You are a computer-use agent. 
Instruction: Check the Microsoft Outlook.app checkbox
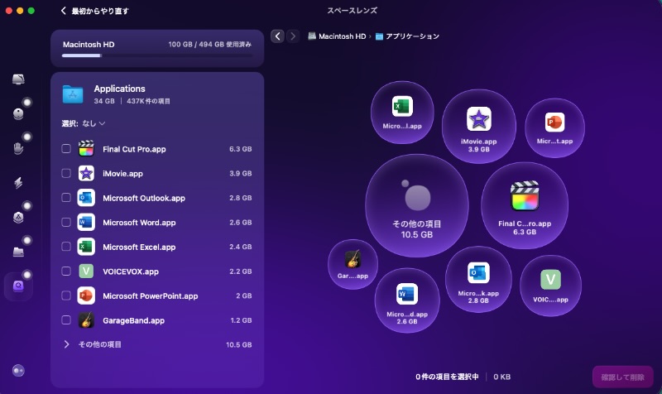(x=66, y=198)
